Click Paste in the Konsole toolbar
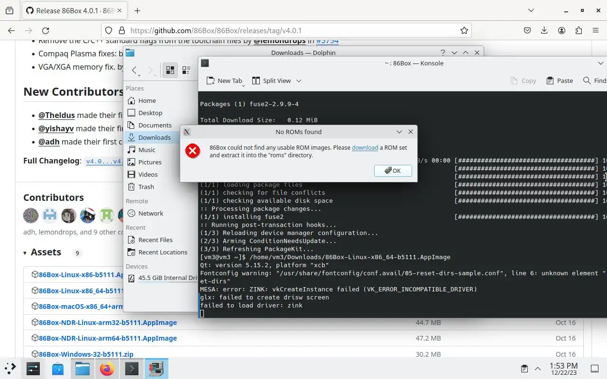The image size is (607, 379). coord(560,81)
